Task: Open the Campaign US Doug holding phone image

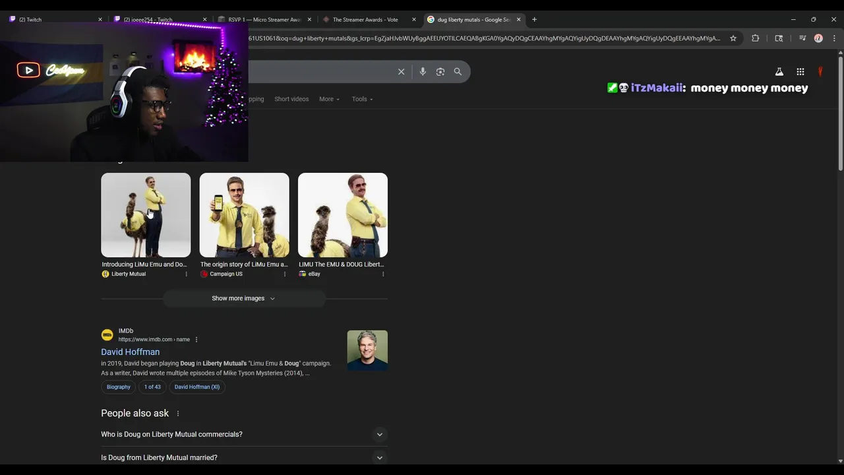Action: pos(244,215)
